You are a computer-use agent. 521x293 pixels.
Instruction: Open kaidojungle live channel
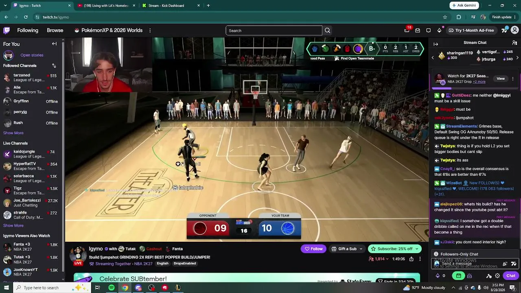click(x=32, y=154)
